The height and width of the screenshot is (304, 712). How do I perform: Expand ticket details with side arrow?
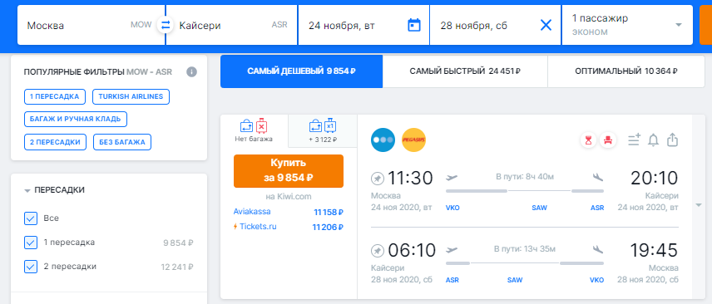coord(699,205)
